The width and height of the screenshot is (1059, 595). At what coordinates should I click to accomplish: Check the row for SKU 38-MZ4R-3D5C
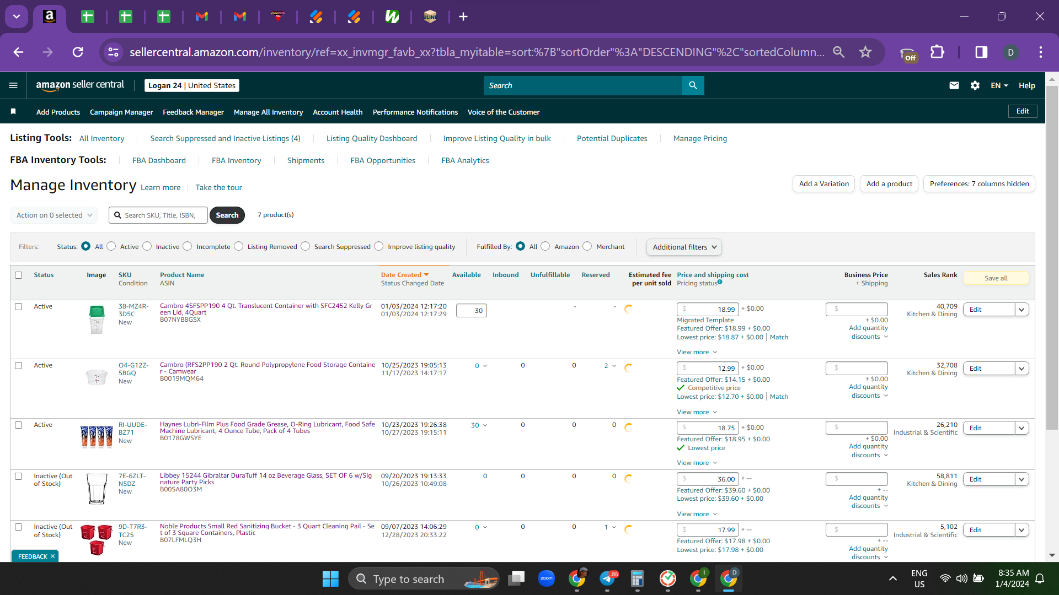click(x=19, y=306)
